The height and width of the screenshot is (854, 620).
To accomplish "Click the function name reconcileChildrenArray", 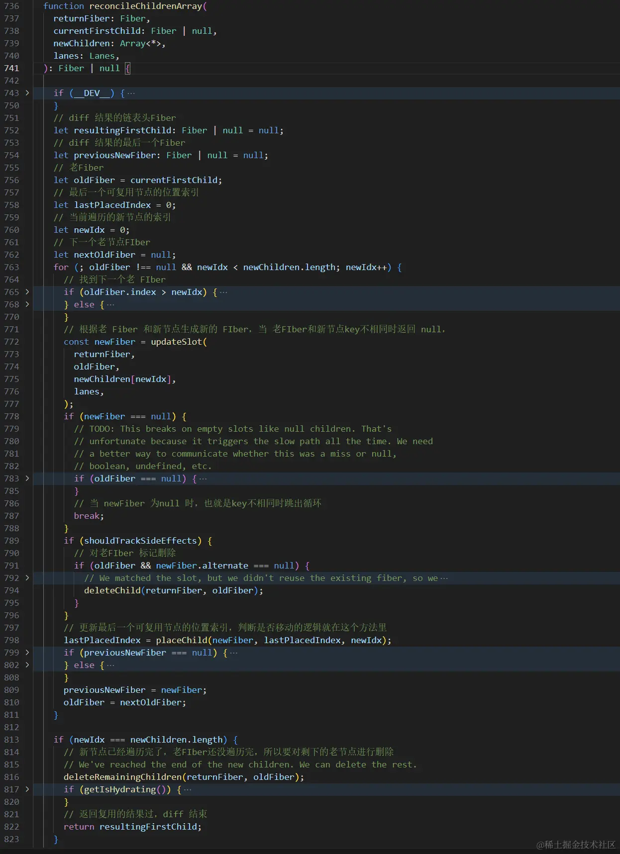I will coord(146,6).
